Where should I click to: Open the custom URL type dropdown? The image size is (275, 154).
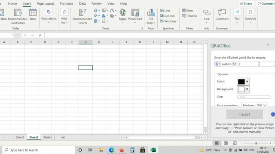coord(234,64)
